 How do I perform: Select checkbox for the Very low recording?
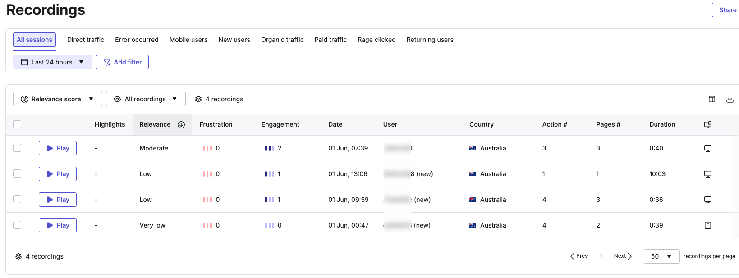pos(17,225)
